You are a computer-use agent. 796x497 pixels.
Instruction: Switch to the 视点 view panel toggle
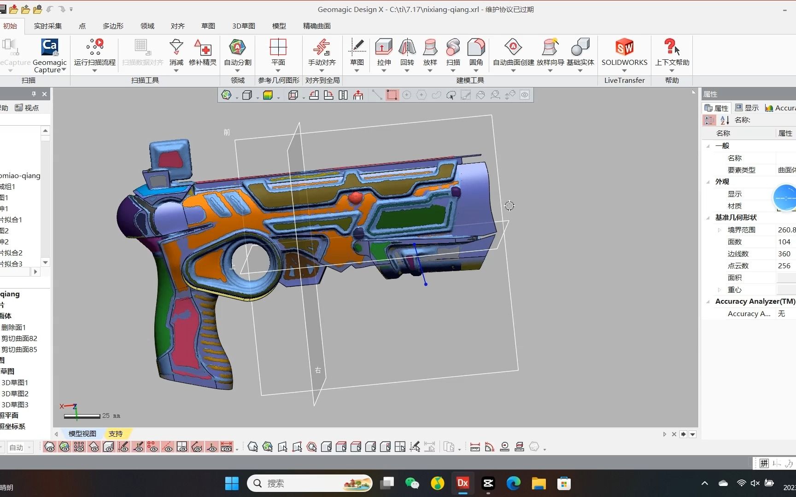pyautogui.click(x=27, y=107)
